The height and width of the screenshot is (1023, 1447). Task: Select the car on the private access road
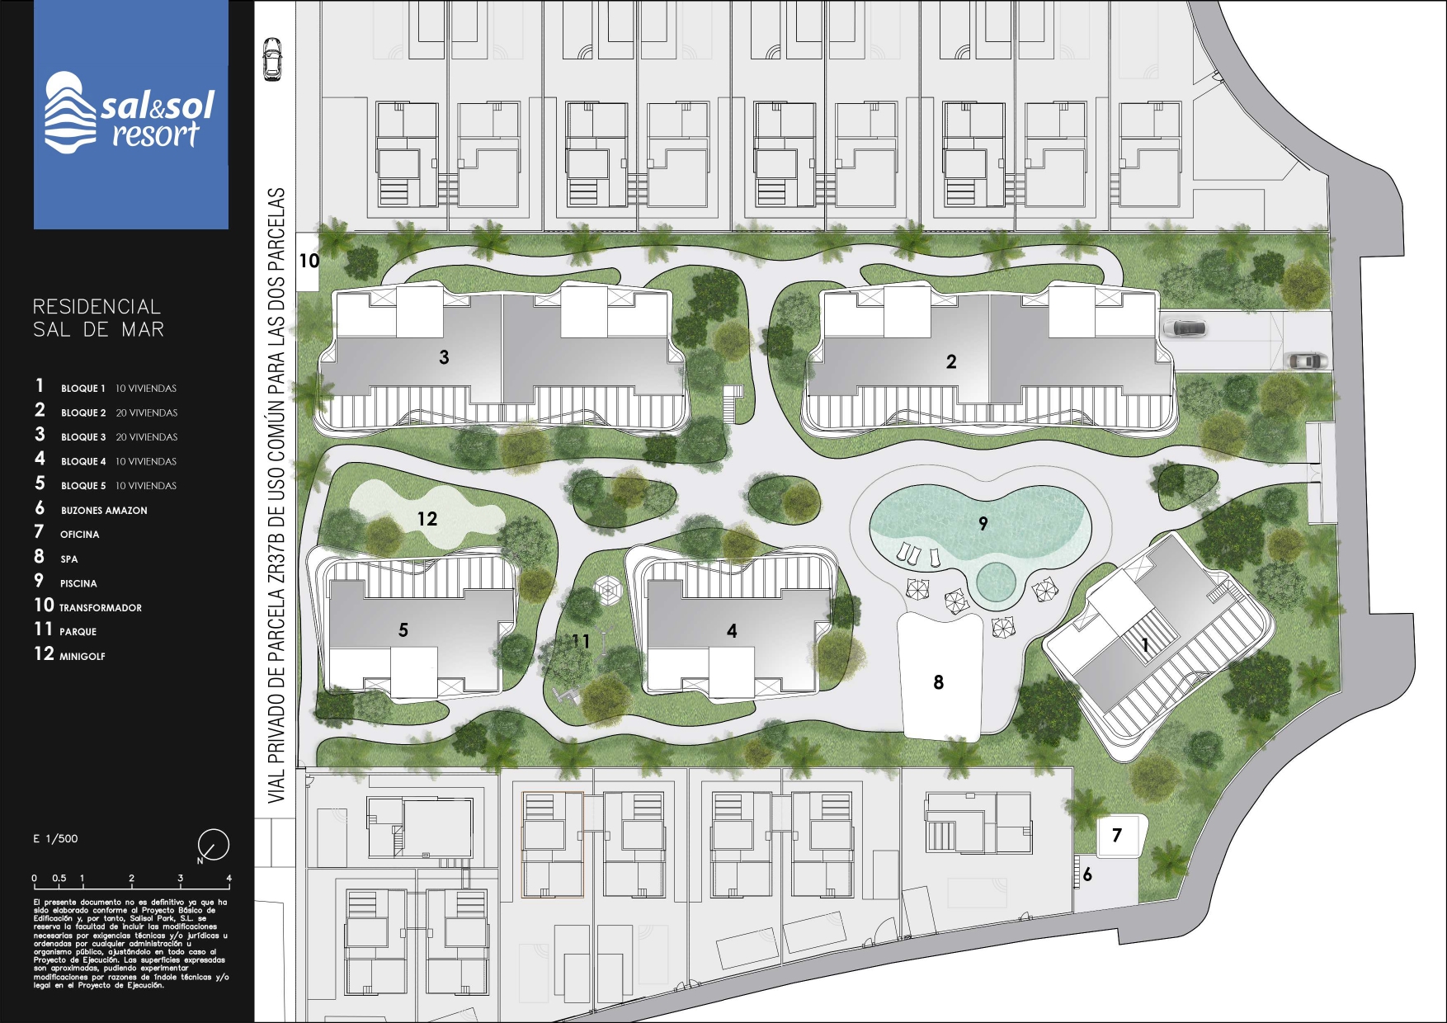click(x=272, y=60)
